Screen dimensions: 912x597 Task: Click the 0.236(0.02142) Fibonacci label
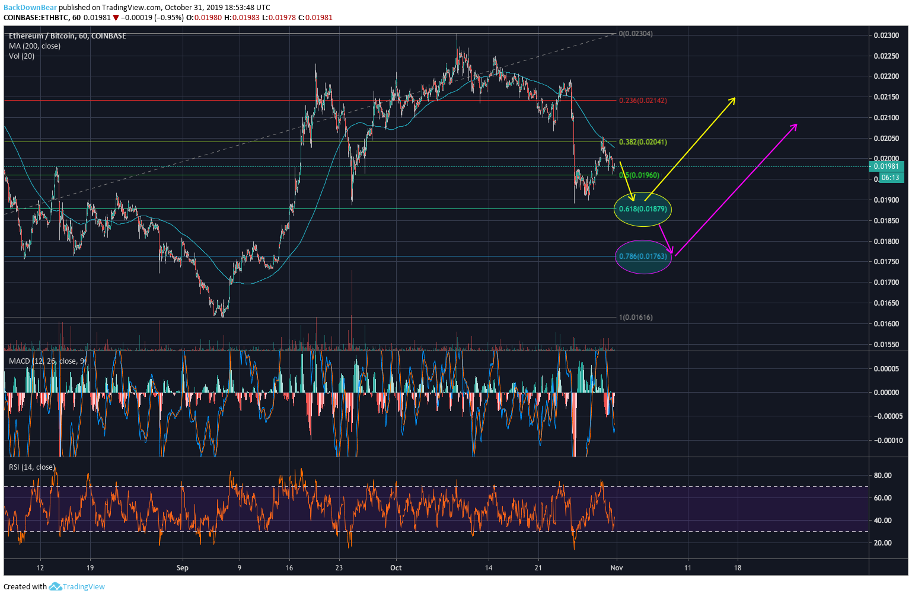tap(643, 101)
